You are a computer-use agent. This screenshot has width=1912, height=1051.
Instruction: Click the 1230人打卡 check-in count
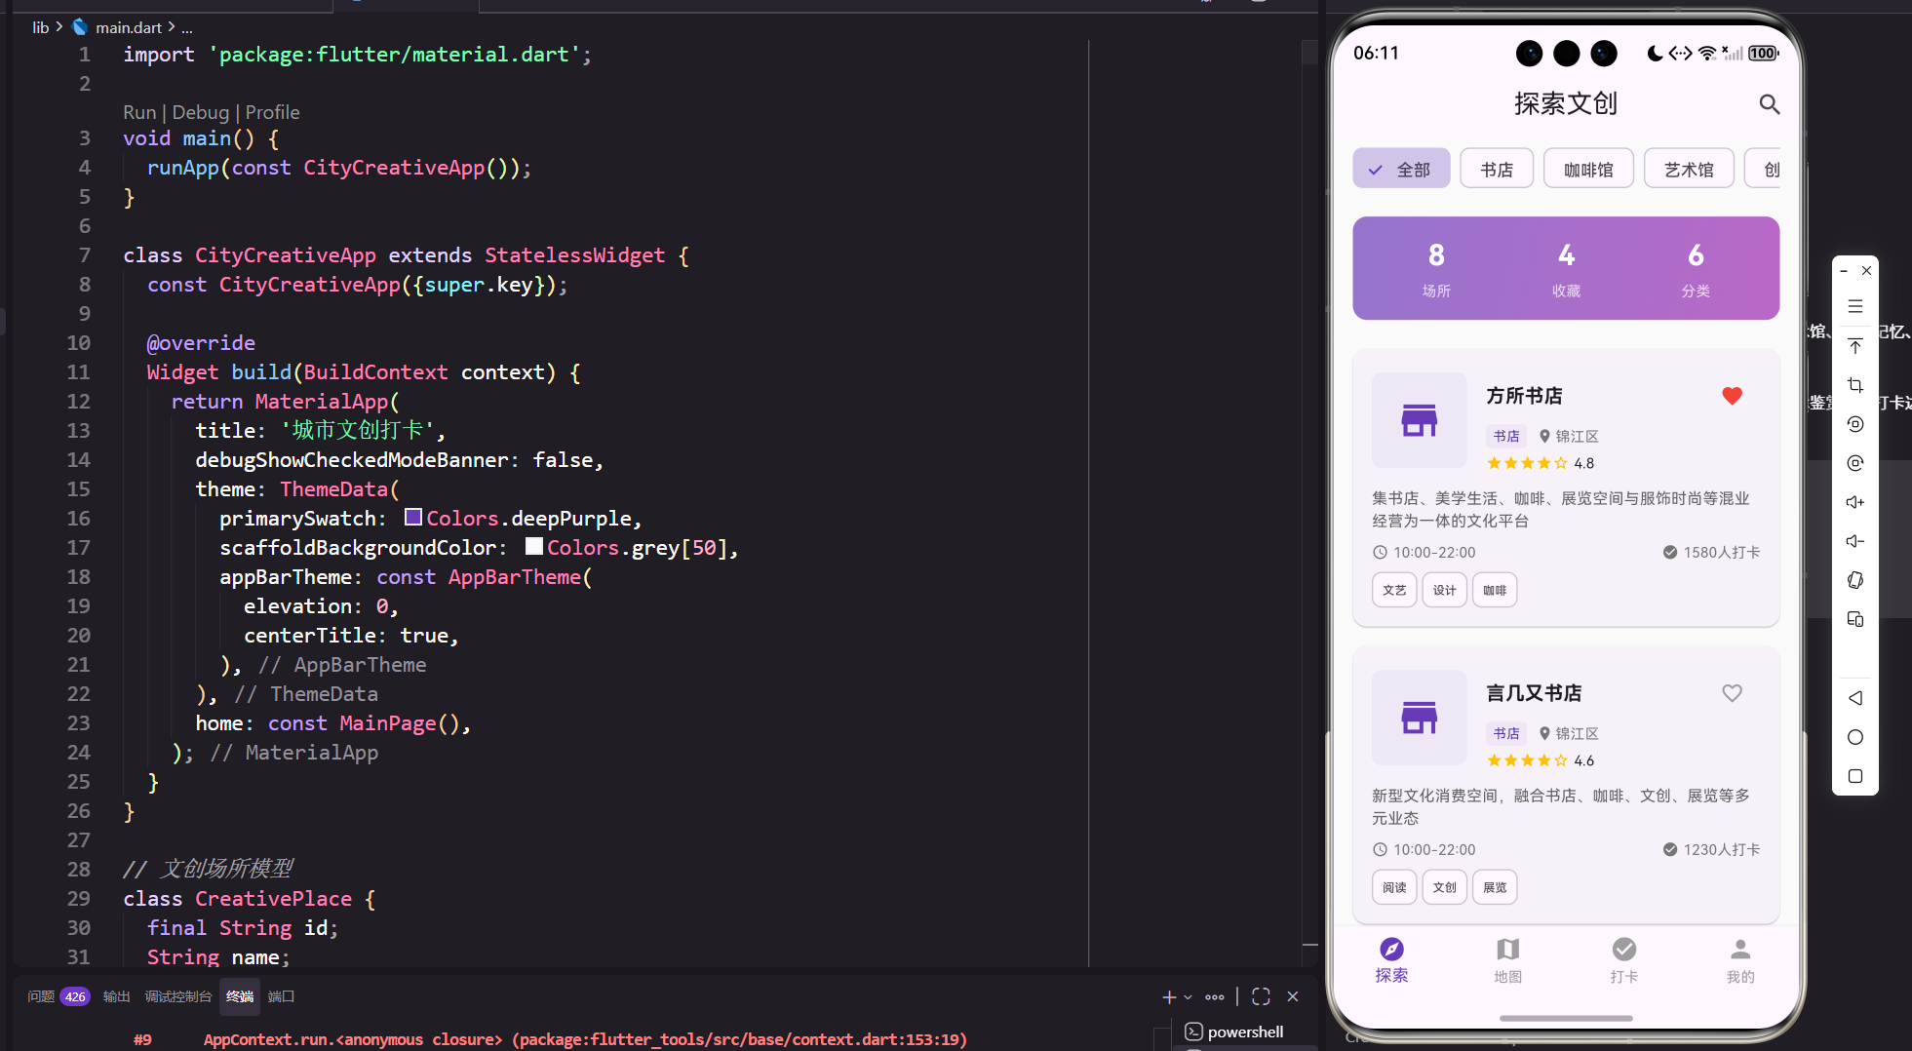1711,849
